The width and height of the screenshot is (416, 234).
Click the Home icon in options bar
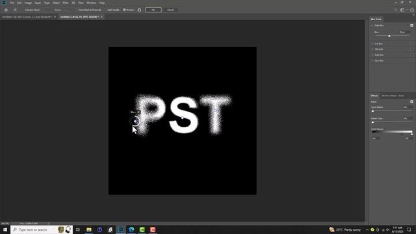tap(6, 10)
